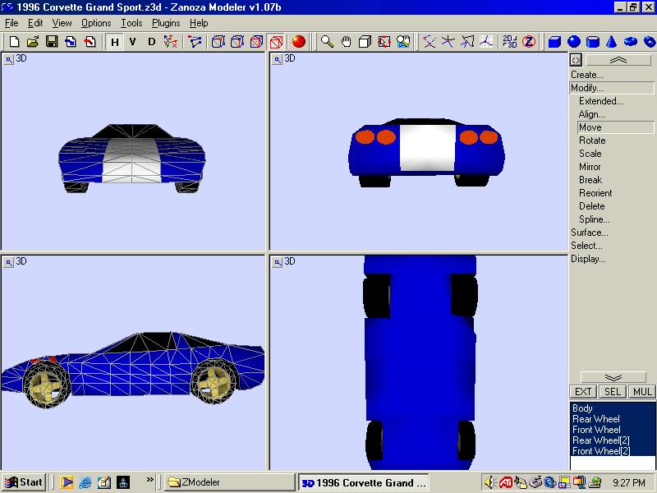Select the magnifier Zoom tool
657x493 pixels.
(x=327, y=42)
